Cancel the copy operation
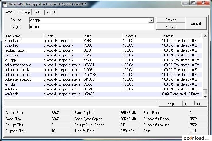Image resolution: width=212 pixels, height=141 pixels. tap(196, 23)
